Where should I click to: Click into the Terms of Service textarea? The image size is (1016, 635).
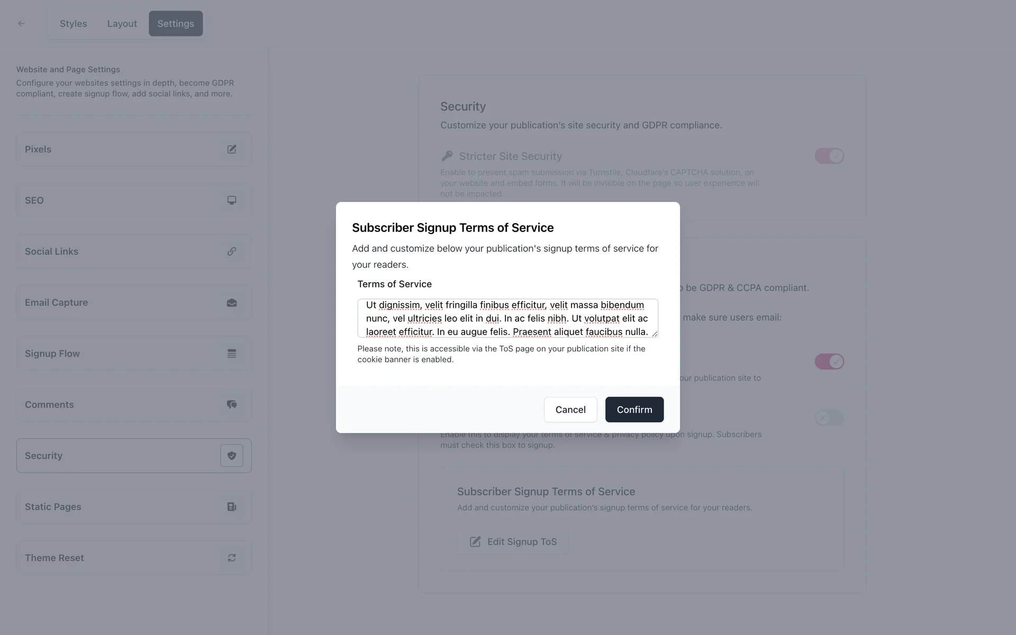tap(507, 318)
